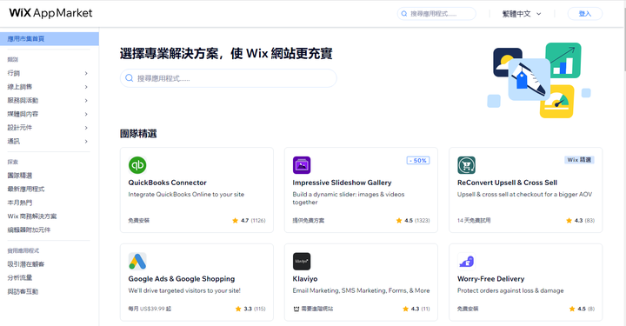Click the star icon on ReConvert Upsell card
This screenshot has width=626, height=326.
[569, 220]
